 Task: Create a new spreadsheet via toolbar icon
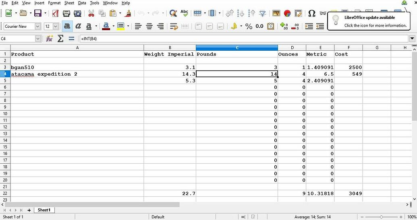click(8, 13)
